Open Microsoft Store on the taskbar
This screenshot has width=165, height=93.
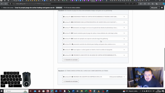44,91
